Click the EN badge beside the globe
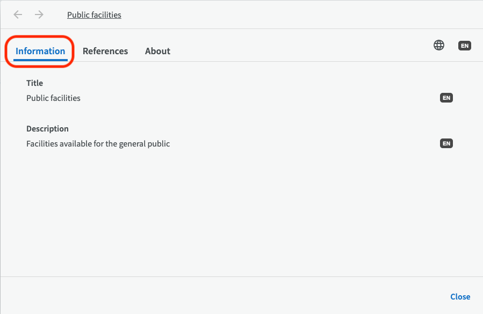 (465, 46)
